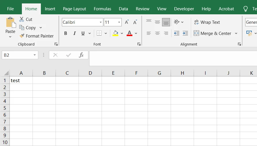Expand the font size 11 dropdown
The image size is (257, 146).
(119, 22)
